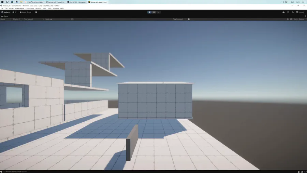The image size is (307, 173).
Task: Toggle the Gizmos button
Action: coord(302,19)
